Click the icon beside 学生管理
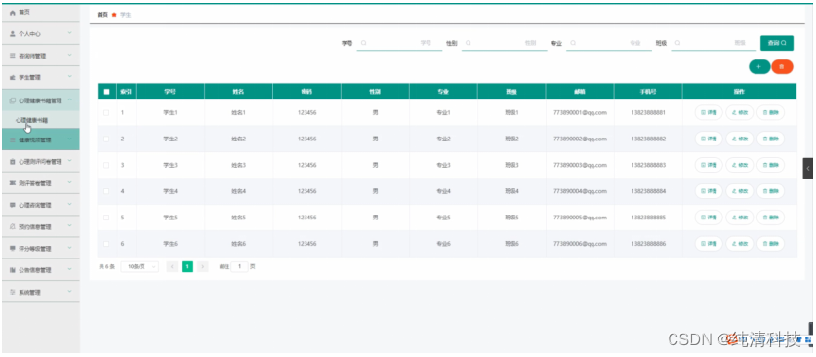 click(x=13, y=77)
